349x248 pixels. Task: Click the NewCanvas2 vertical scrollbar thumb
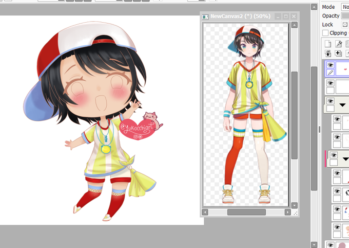pos(295,115)
